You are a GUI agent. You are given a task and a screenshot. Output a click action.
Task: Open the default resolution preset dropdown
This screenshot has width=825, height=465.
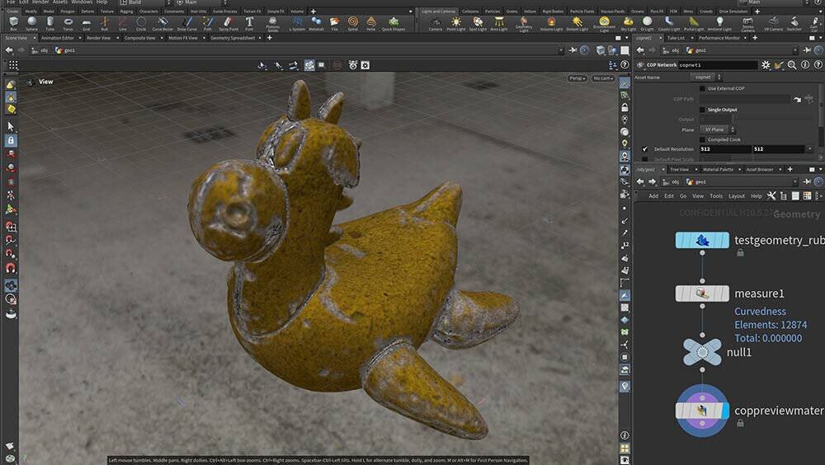pyautogui.click(x=809, y=149)
